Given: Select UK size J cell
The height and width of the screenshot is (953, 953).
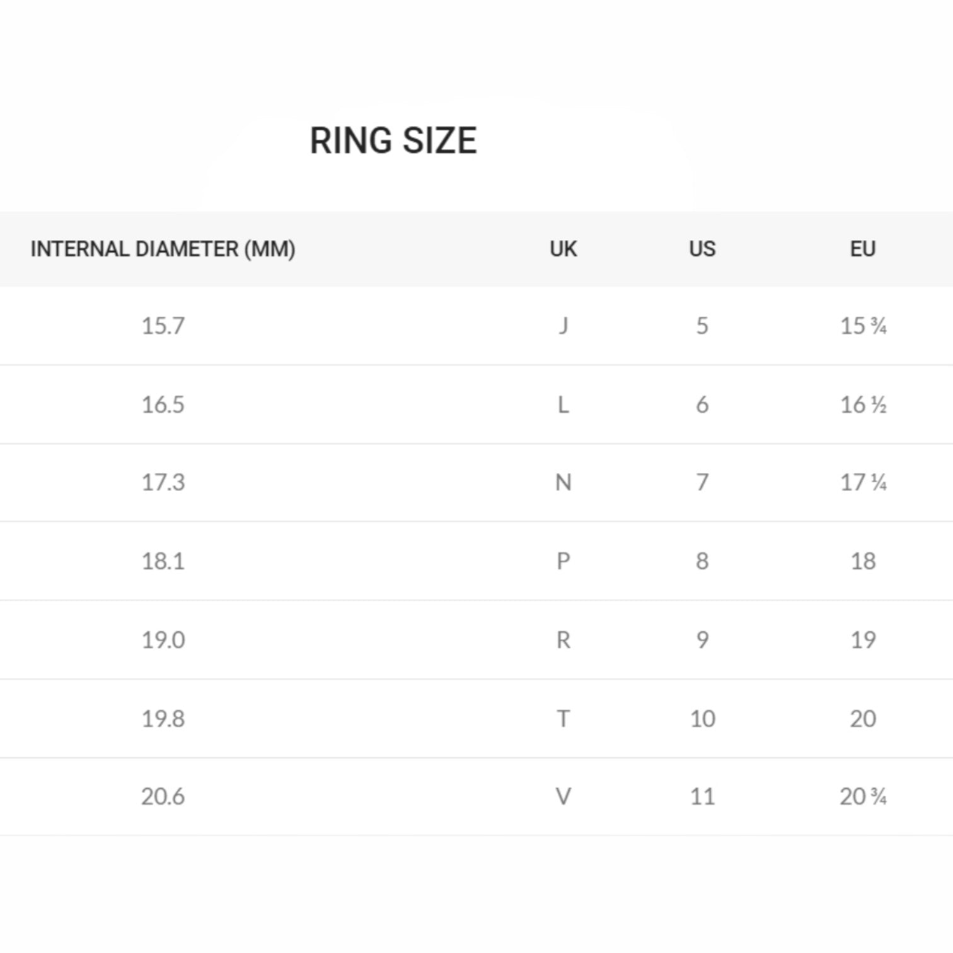Looking at the screenshot, I should (563, 326).
